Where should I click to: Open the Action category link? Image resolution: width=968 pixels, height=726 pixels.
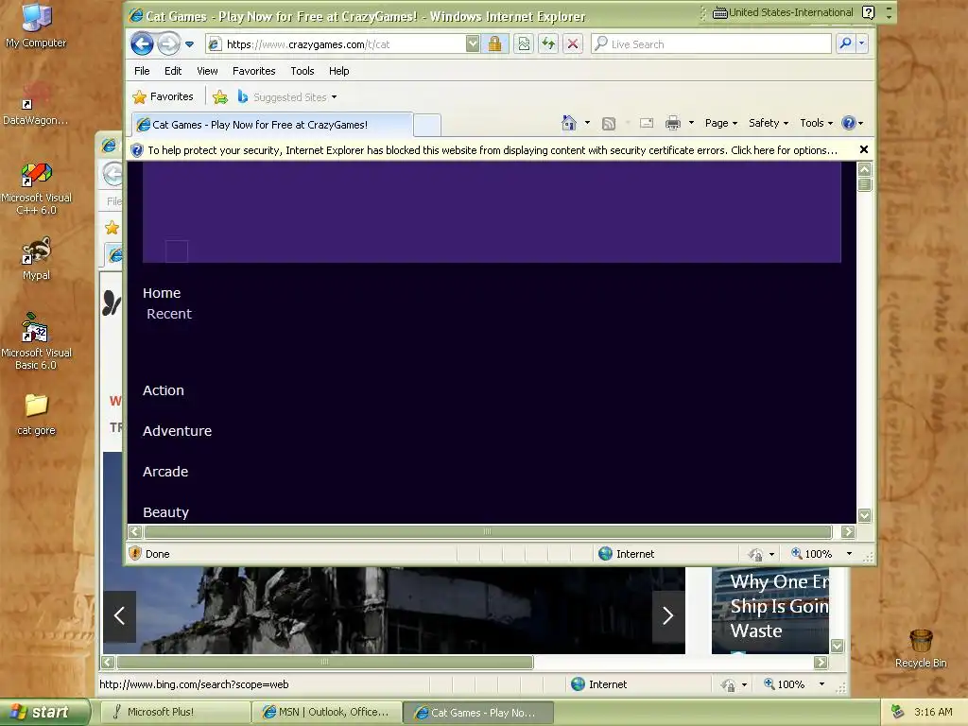point(164,390)
